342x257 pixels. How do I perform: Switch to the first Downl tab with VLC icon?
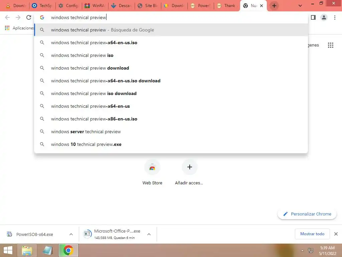[x=16, y=6]
